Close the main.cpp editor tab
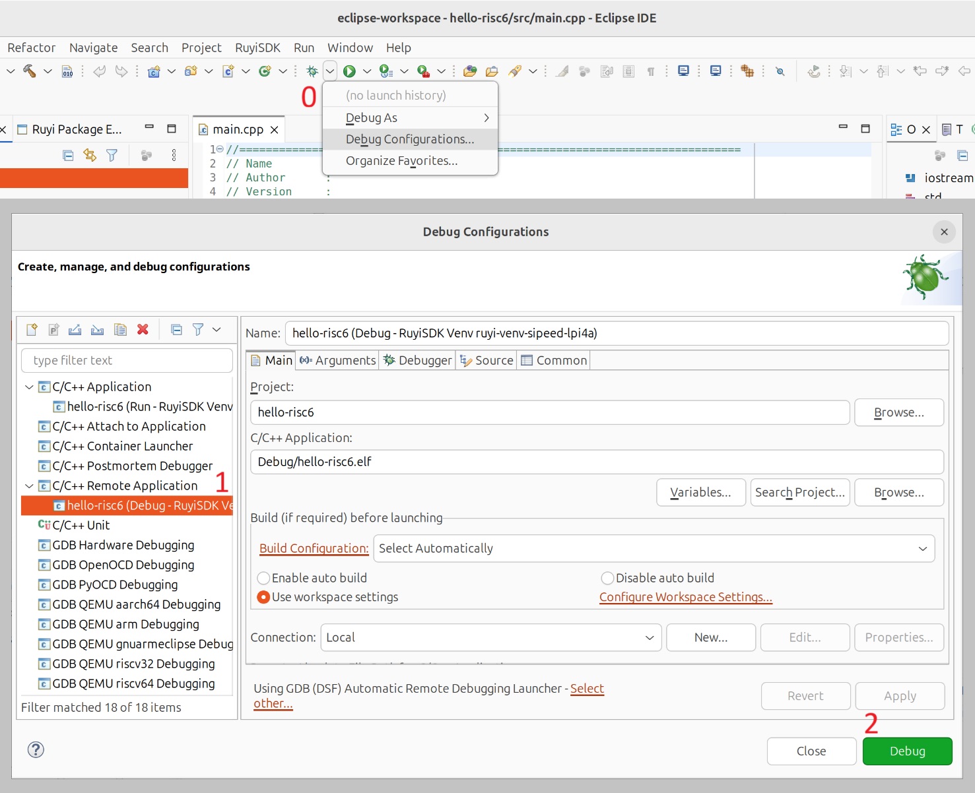 coord(274,129)
